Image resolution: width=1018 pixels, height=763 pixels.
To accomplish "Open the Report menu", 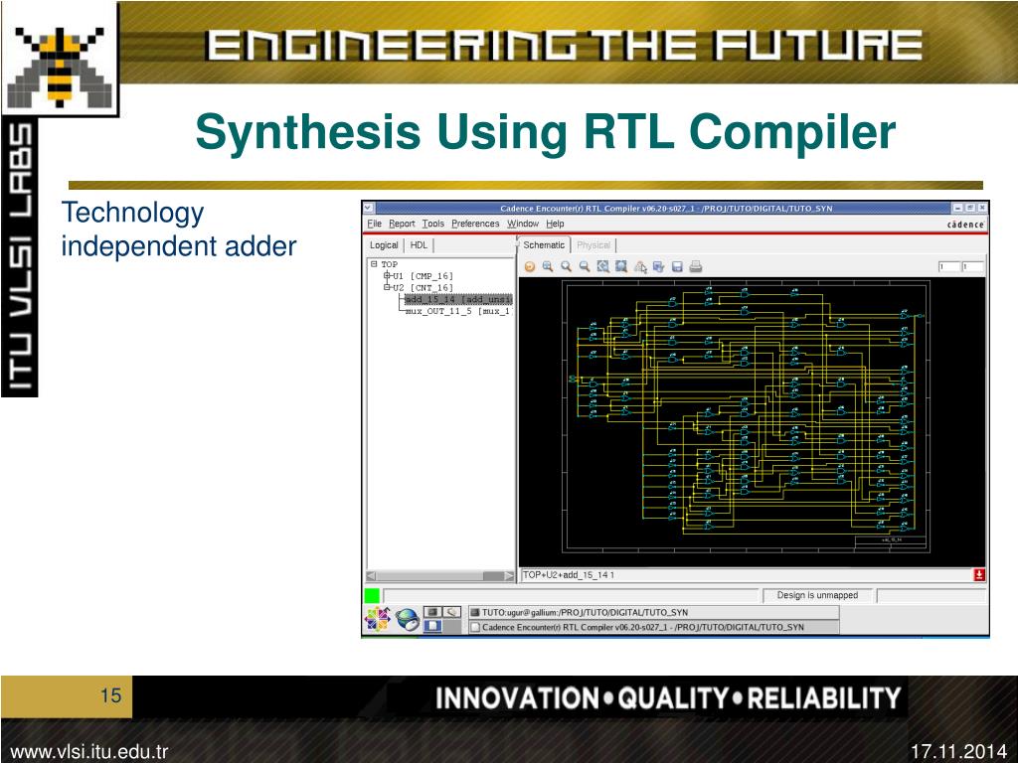I will coord(402,224).
